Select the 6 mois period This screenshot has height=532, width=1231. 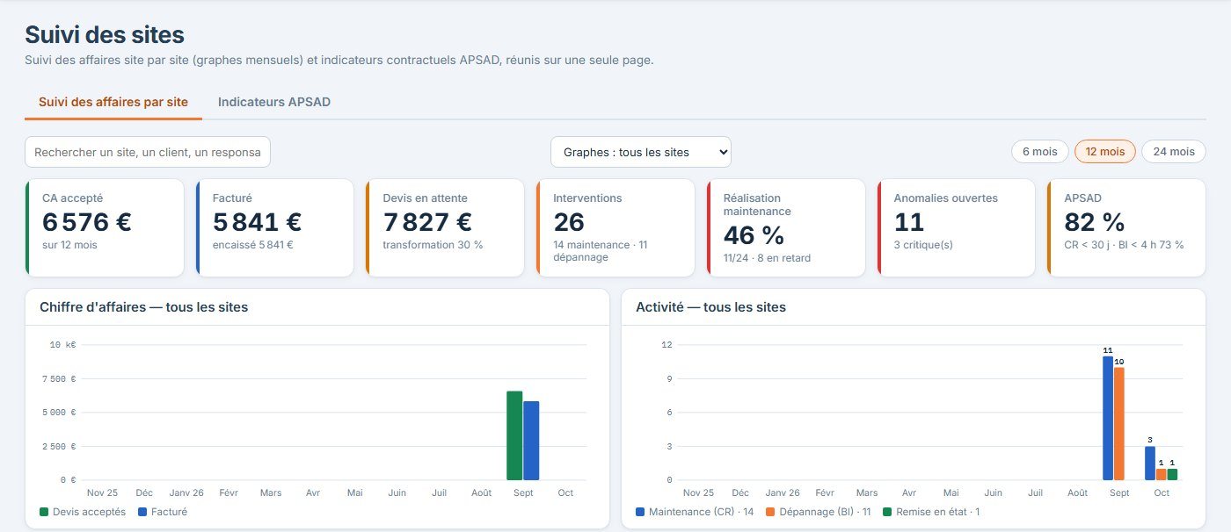coord(1040,152)
